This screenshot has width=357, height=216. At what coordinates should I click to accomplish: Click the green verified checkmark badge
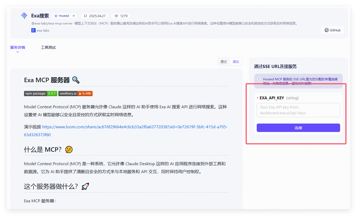(74, 16)
